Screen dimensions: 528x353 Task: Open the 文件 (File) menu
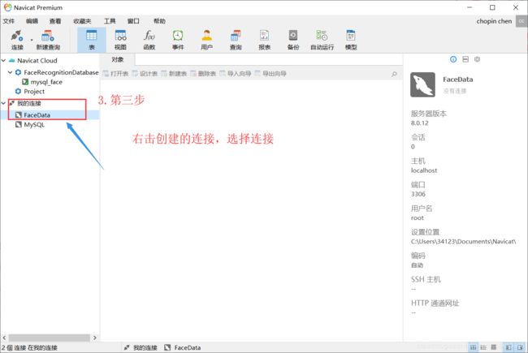[x=9, y=21]
